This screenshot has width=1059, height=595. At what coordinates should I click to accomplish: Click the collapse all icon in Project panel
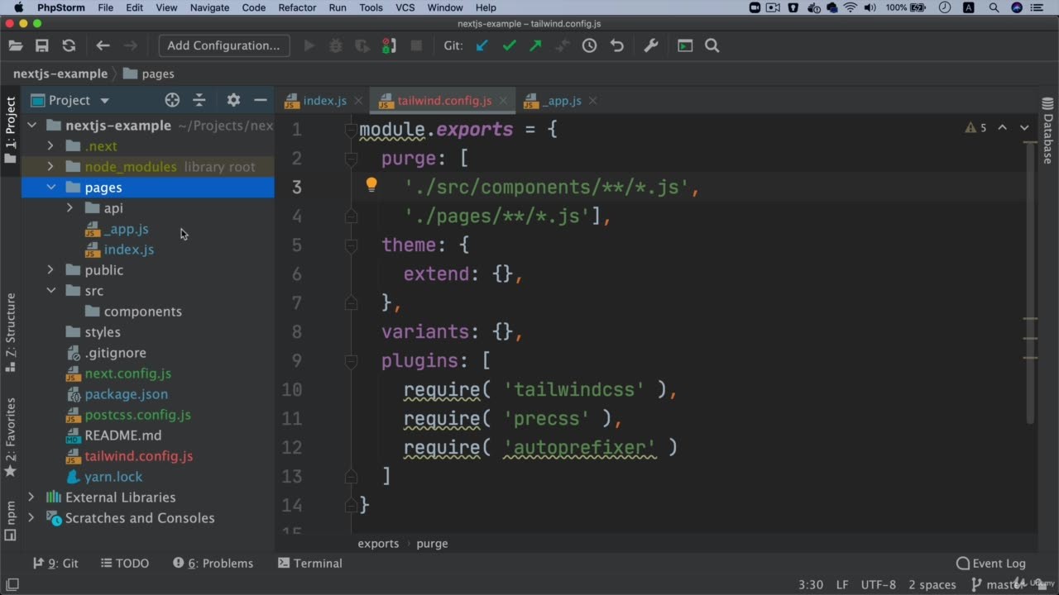coord(199,100)
